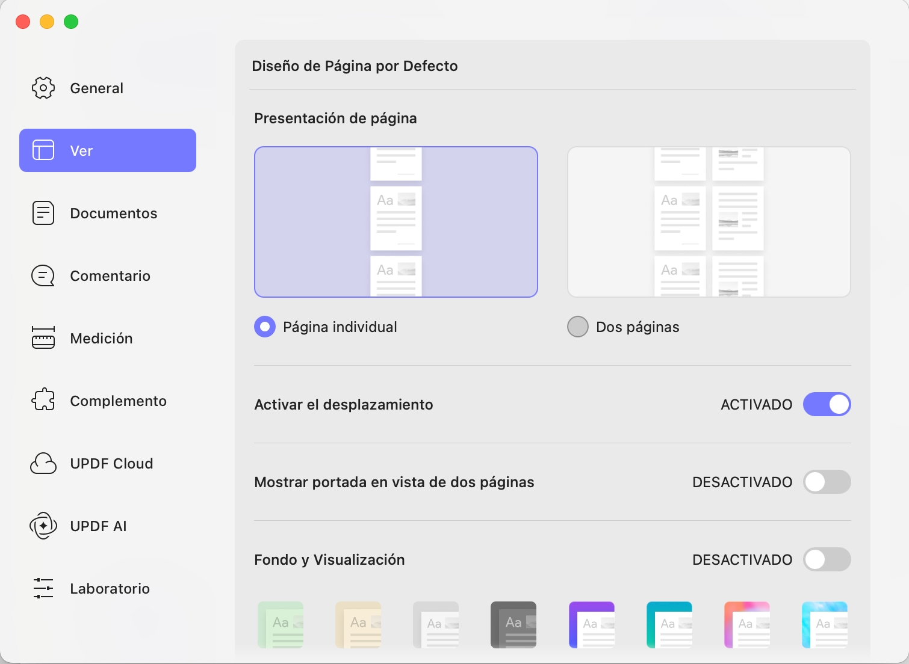Enable Mostrar portada en vista de dos páginas
The image size is (909, 664).
click(827, 482)
